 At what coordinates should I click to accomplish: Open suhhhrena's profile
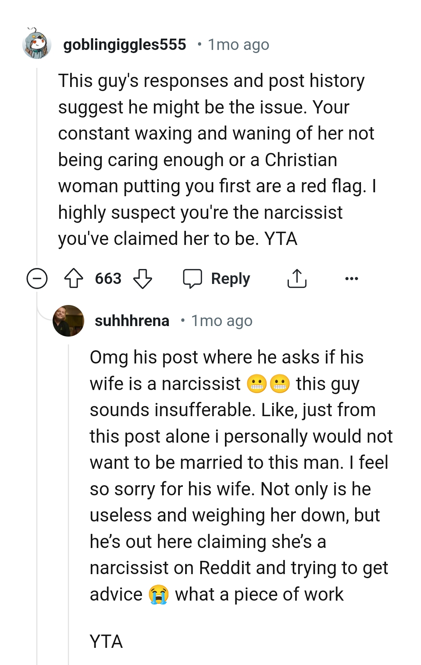click(133, 321)
